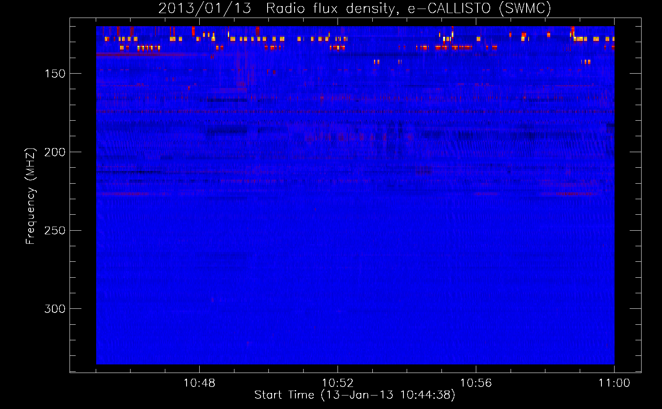Select the 150 frequency tick label

click(x=55, y=74)
